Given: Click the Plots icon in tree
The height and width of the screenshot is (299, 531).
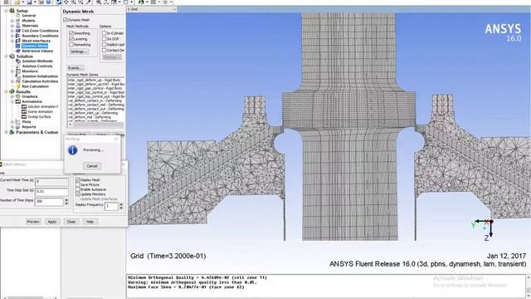Looking at the screenshot, I should (18, 122).
